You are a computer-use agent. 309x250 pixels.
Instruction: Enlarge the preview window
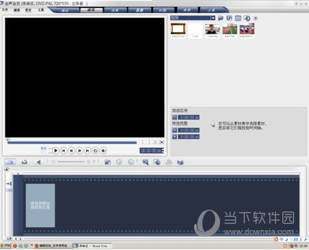(x=162, y=142)
